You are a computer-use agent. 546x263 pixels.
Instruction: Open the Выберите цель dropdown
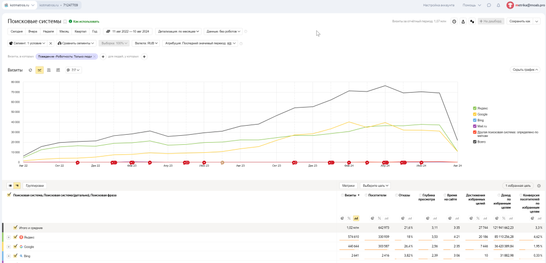pyautogui.click(x=375, y=186)
